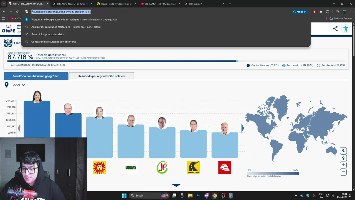Click the sun party logo

pyautogui.click(x=100, y=167)
